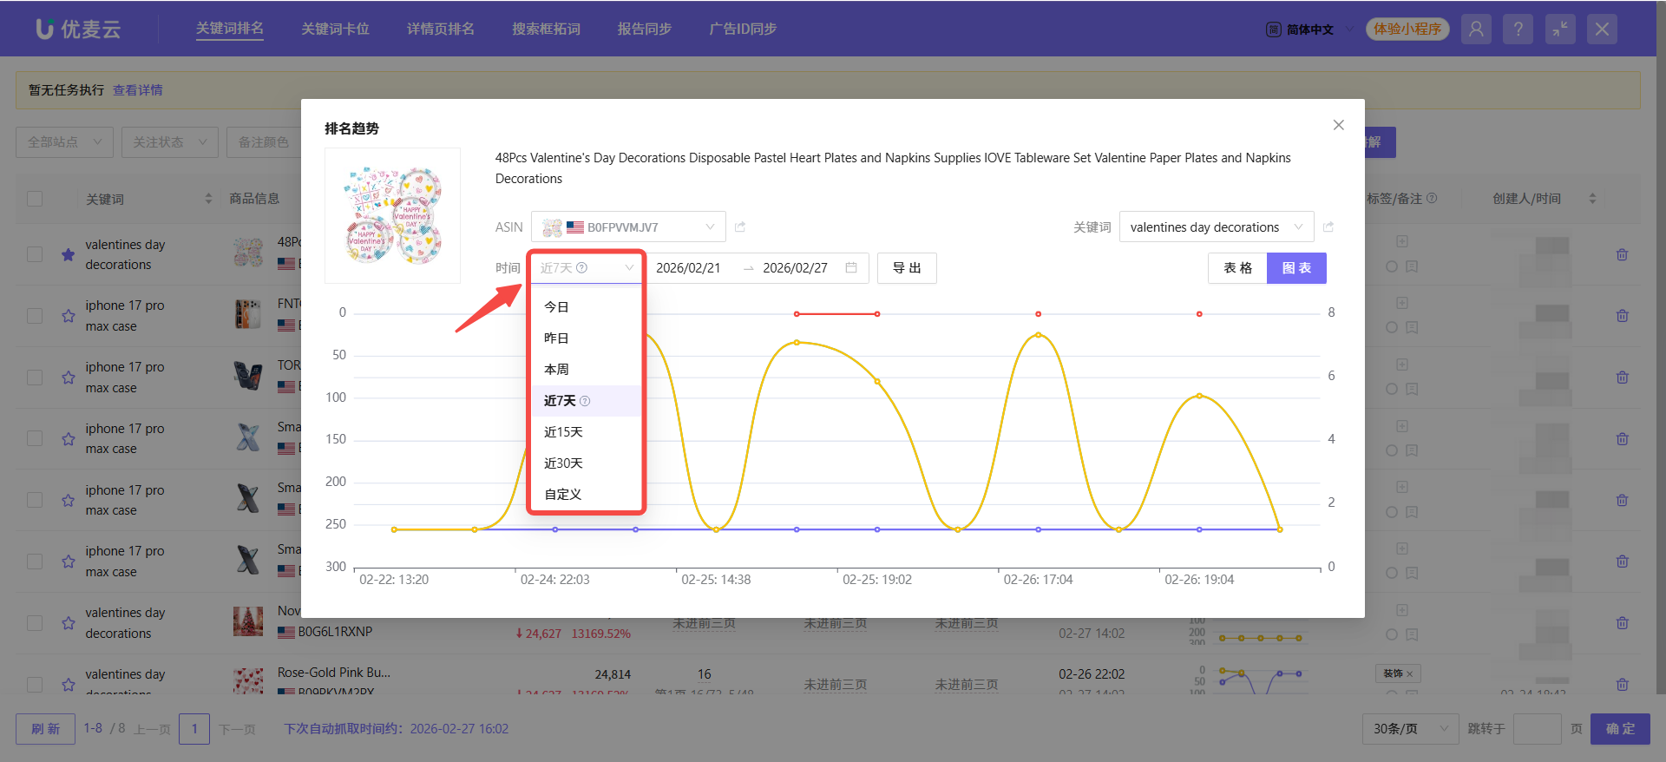
Task: Check the first iphone 17 pro max case row
Action: click(35, 316)
